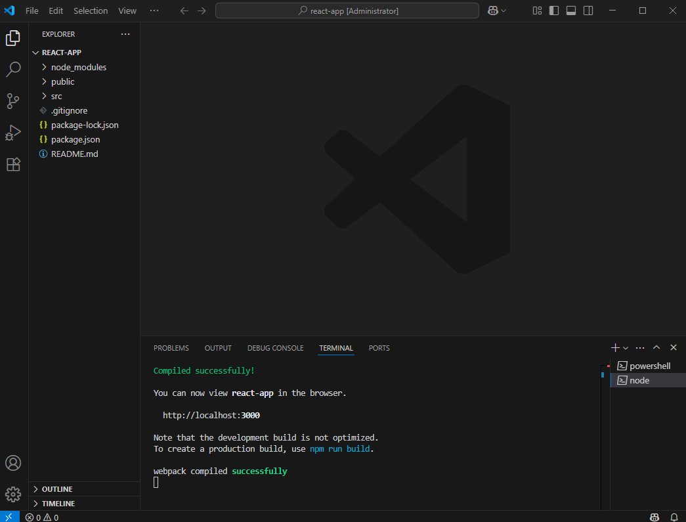Expand the src folder
Image resolution: width=686 pixels, height=522 pixels.
coord(85,96)
